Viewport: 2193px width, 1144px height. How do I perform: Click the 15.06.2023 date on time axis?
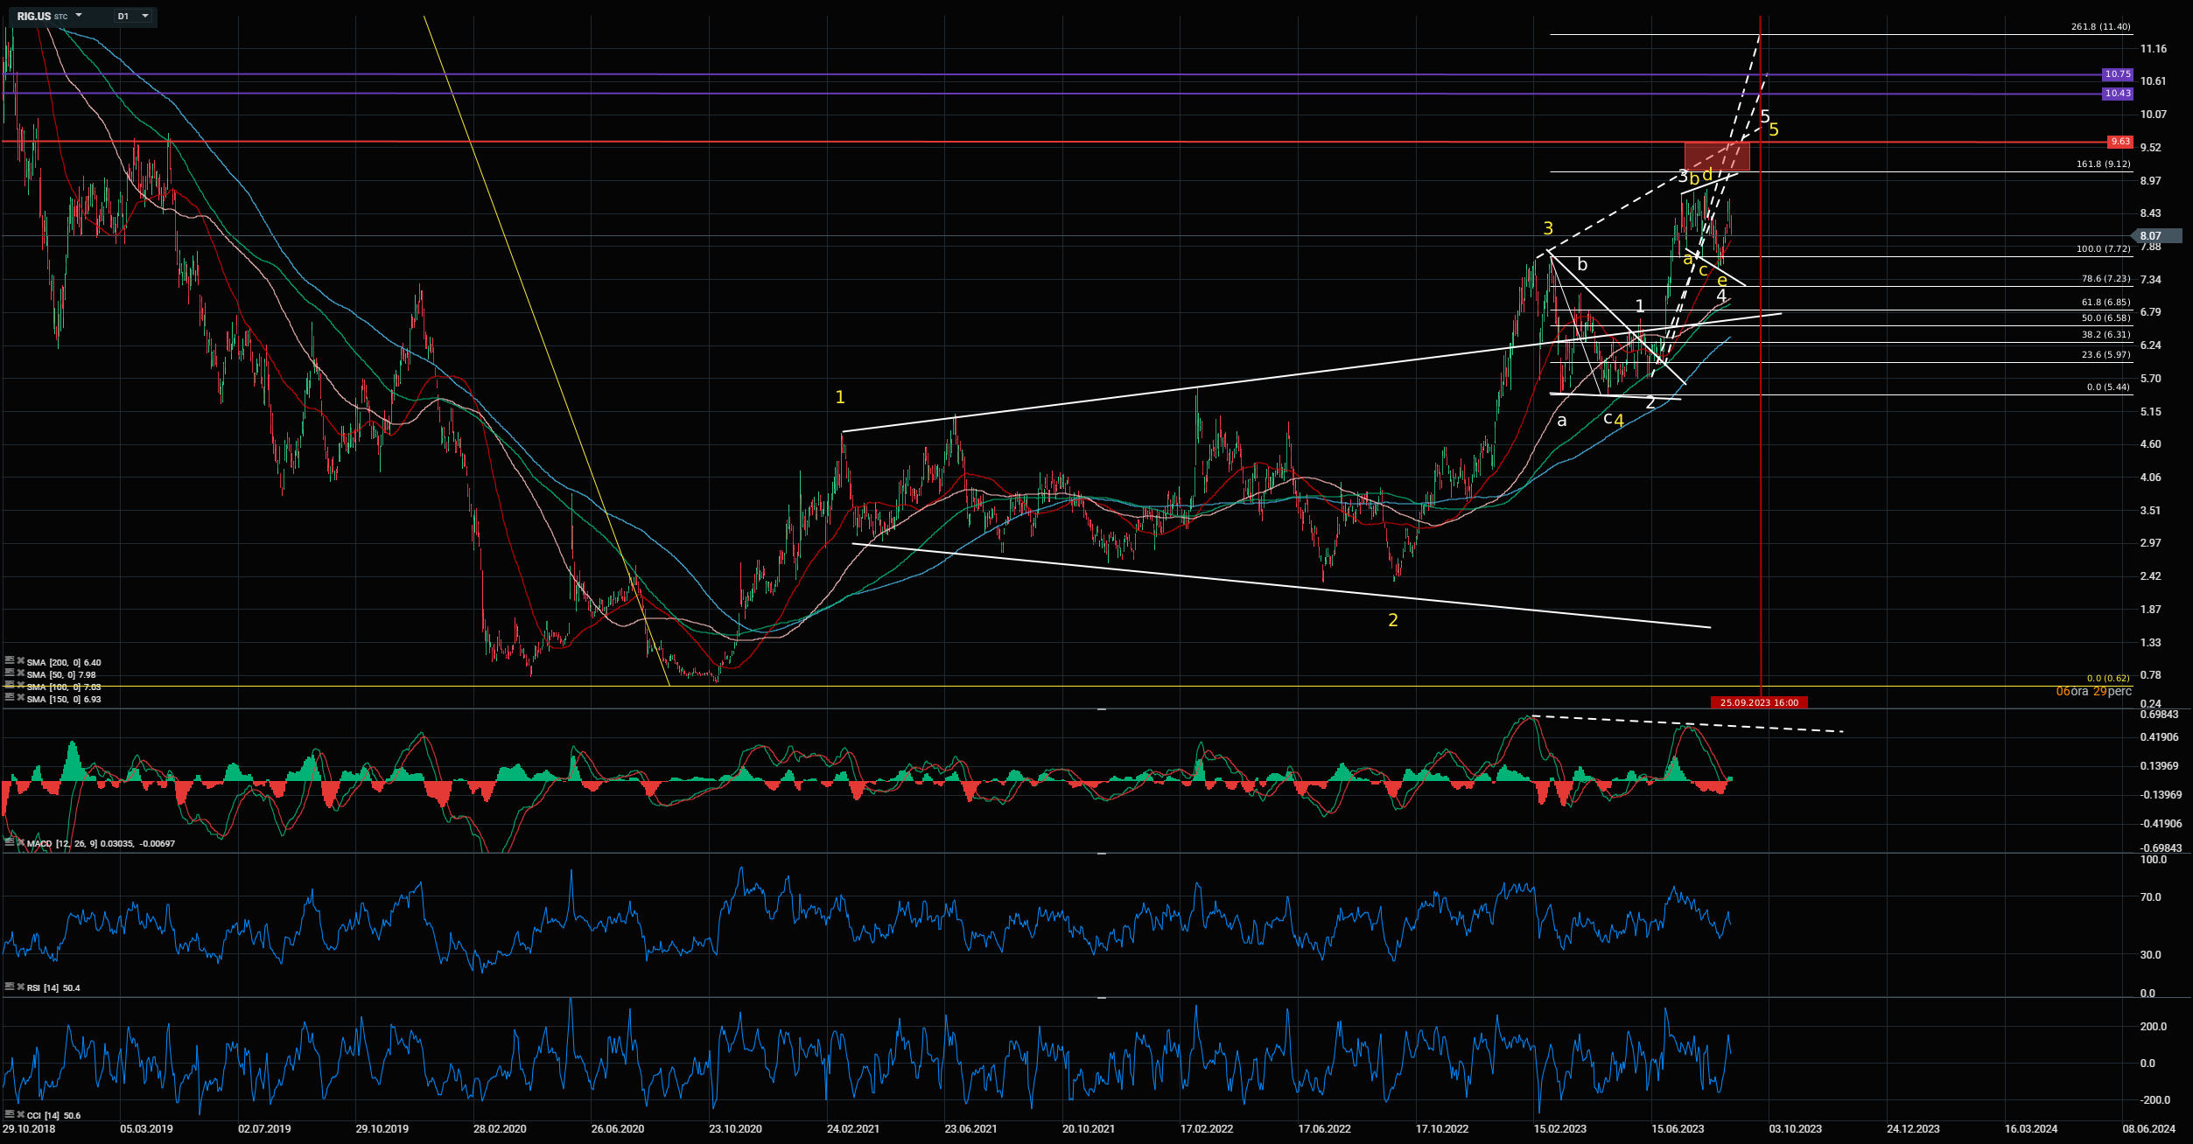(1678, 1129)
